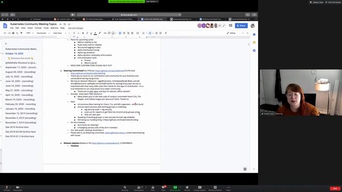Align text left
Image resolution: width=342 pixels, height=192 pixels.
[120, 33]
